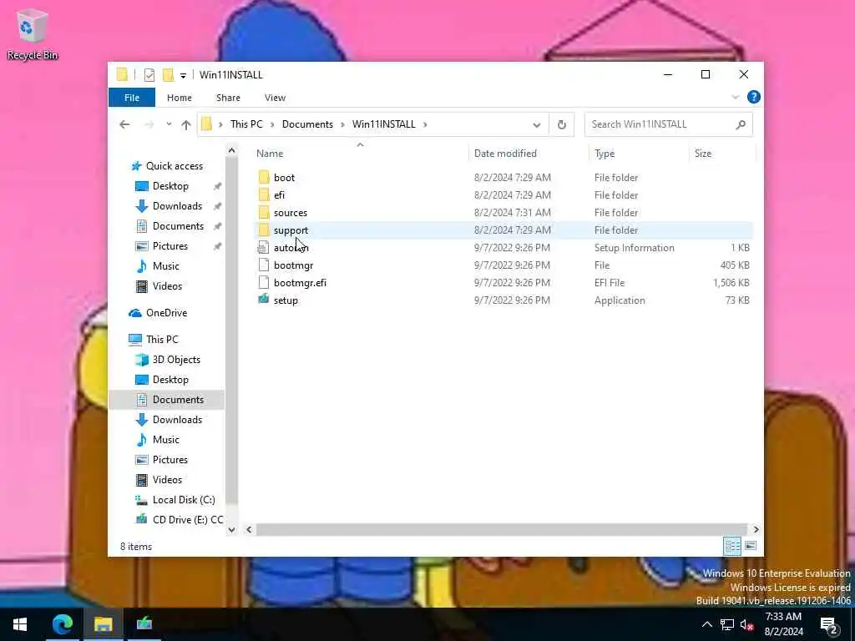This screenshot has height=641, width=855.
Task: Open the notification center icon
Action: pos(829,624)
